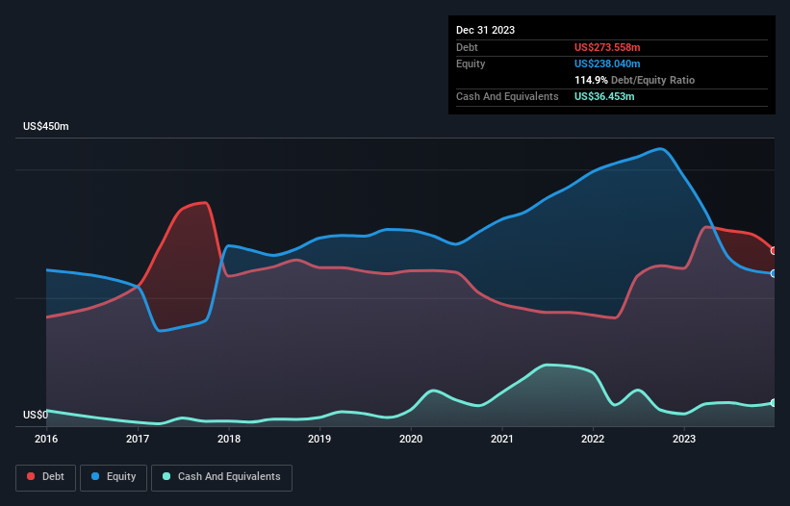Toggle the Equity series legend button

(x=114, y=477)
